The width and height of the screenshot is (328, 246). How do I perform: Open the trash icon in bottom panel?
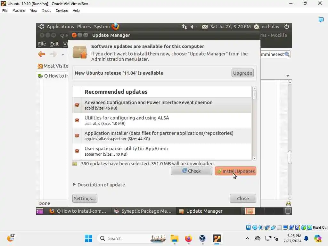[288, 211]
